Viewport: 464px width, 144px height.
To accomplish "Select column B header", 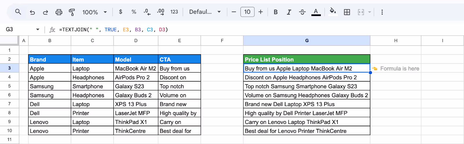I will [50, 41].
